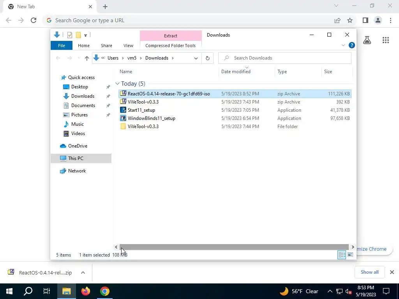399x299 pixels.
Task: Go up one folder level with up arrow
Action: (87, 58)
